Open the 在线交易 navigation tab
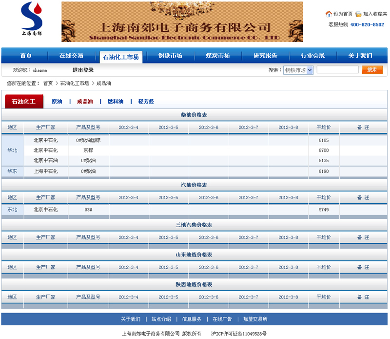The width and height of the screenshot is (390, 339). [x=71, y=55]
